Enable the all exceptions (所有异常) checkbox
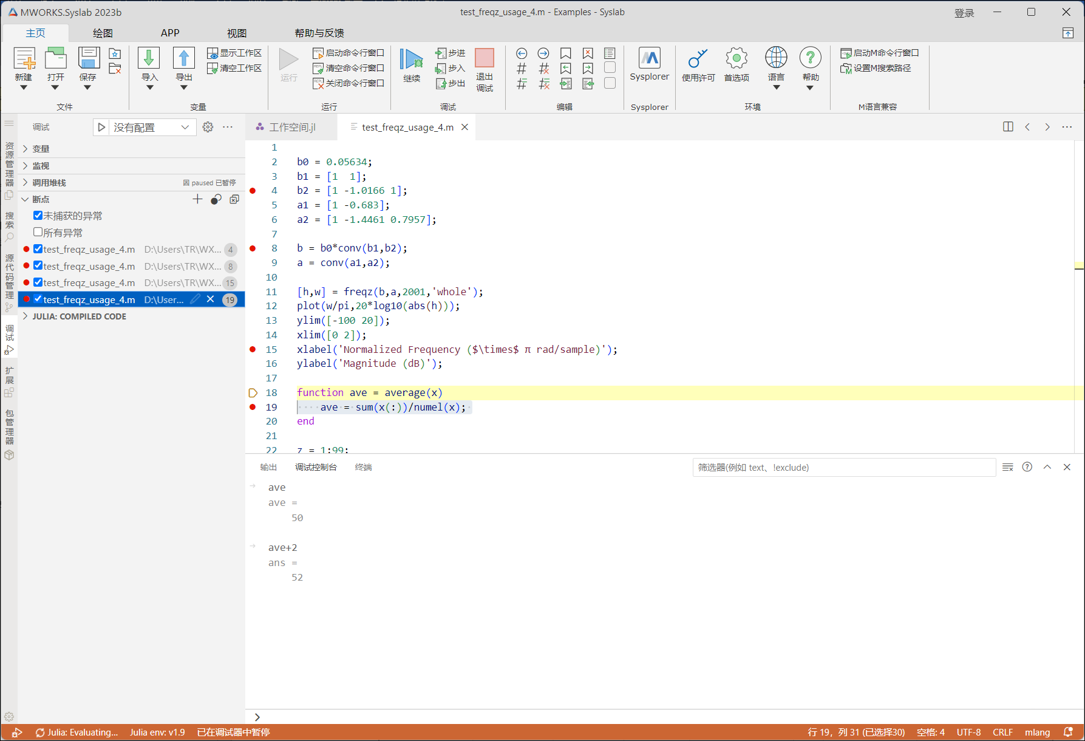The height and width of the screenshot is (741, 1085). click(x=38, y=232)
